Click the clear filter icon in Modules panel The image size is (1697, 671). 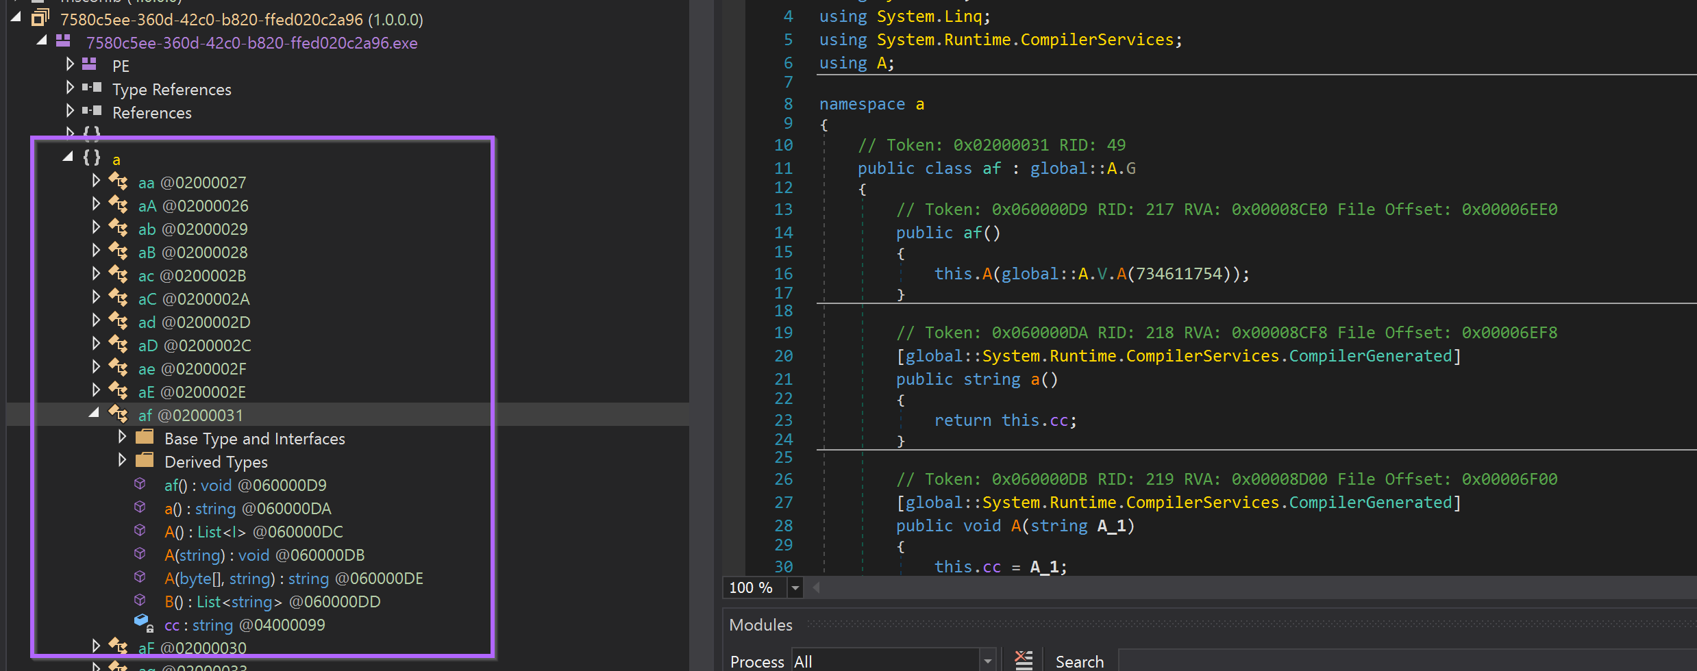(1023, 660)
